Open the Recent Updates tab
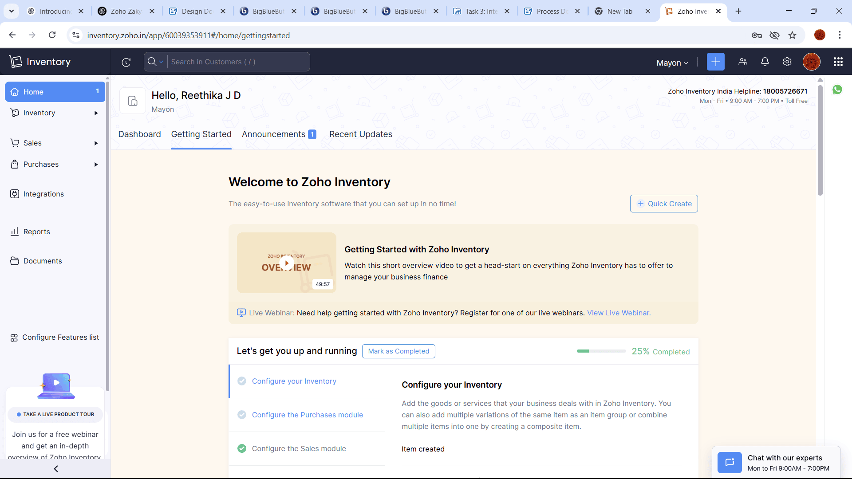The width and height of the screenshot is (852, 479). click(361, 134)
